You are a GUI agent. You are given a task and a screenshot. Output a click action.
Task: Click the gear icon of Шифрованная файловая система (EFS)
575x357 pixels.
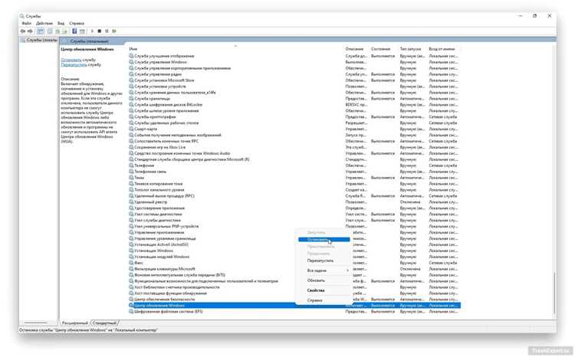(x=131, y=312)
